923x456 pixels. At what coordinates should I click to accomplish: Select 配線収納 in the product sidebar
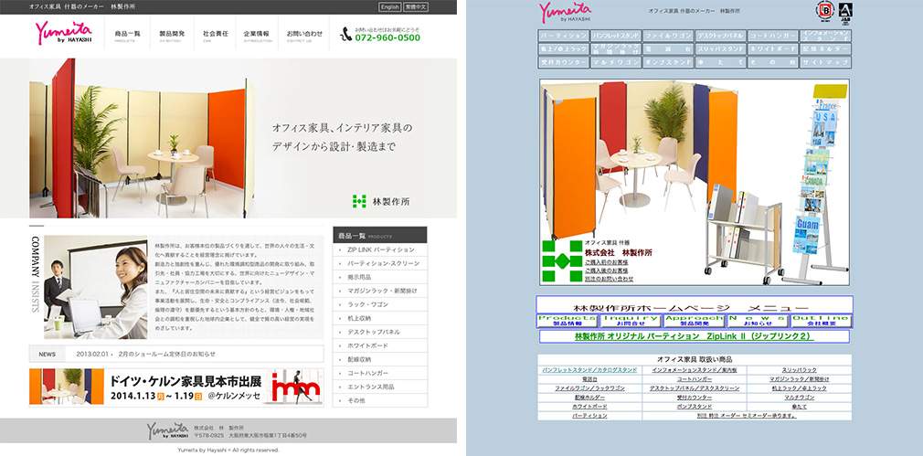(x=380, y=359)
